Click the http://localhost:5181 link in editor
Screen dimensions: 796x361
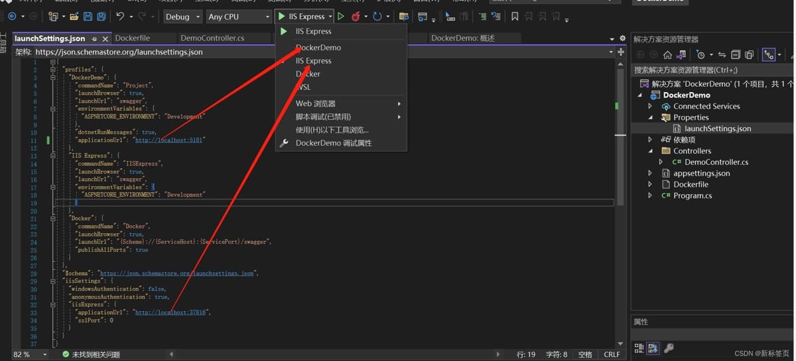click(x=169, y=140)
